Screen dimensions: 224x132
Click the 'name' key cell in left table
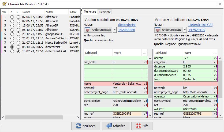(98, 84)
